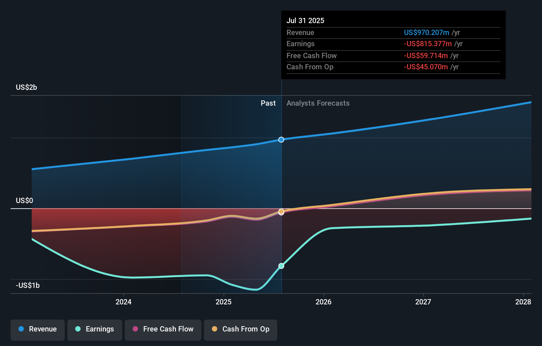This screenshot has height=346, width=542.
Task: Click the -US$1b y-axis label
Action: click(28, 286)
